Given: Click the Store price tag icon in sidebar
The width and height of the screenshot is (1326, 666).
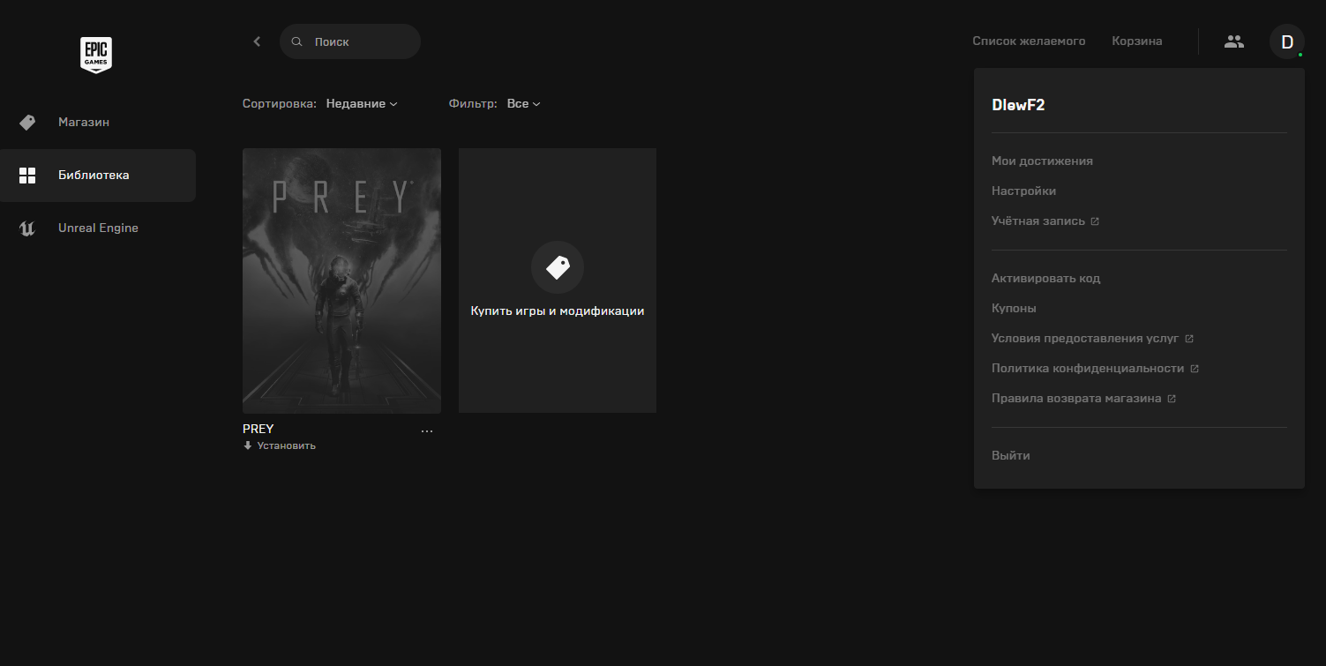Looking at the screenshot, I should (x=27, y=122).
